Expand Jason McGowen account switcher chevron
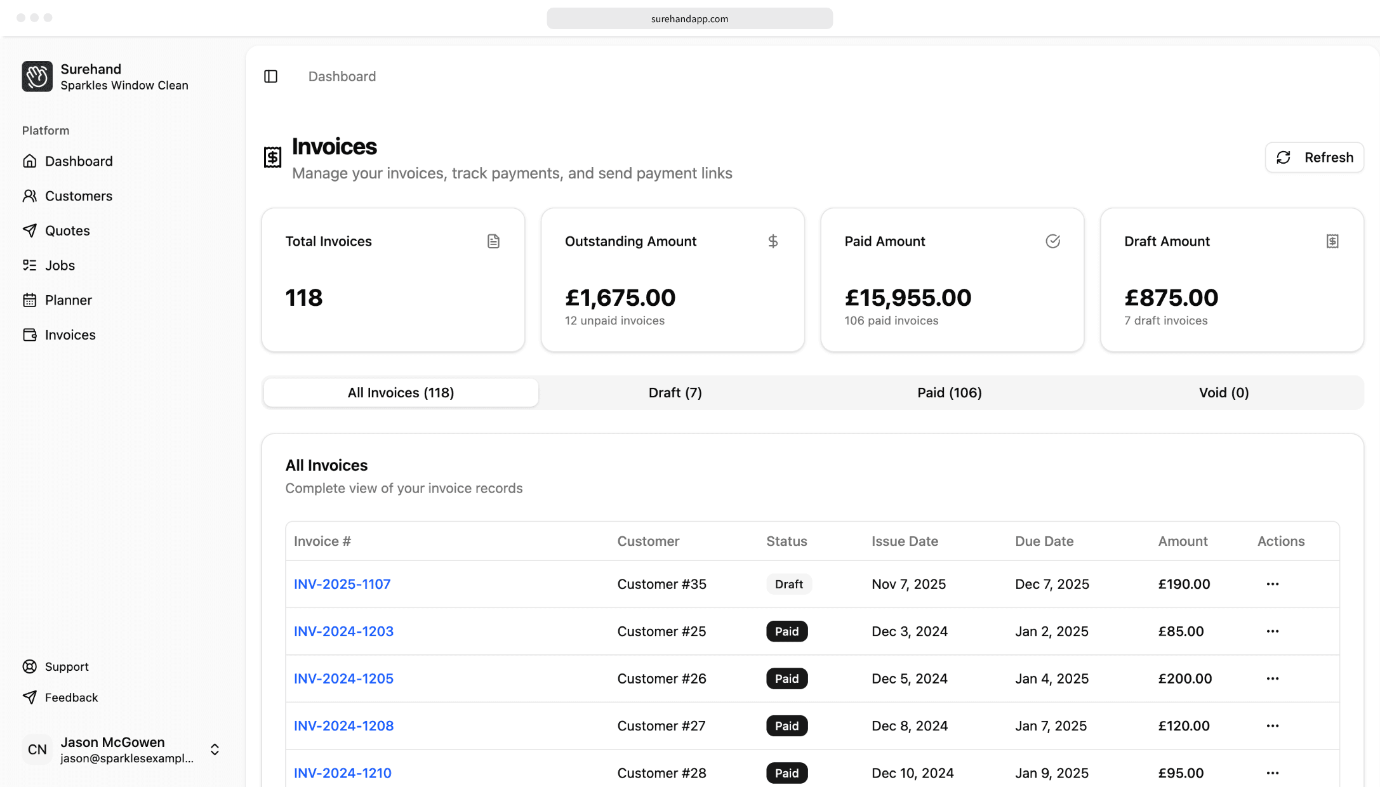This screenshot has width=1380, height=787. [x=215, y=750]
